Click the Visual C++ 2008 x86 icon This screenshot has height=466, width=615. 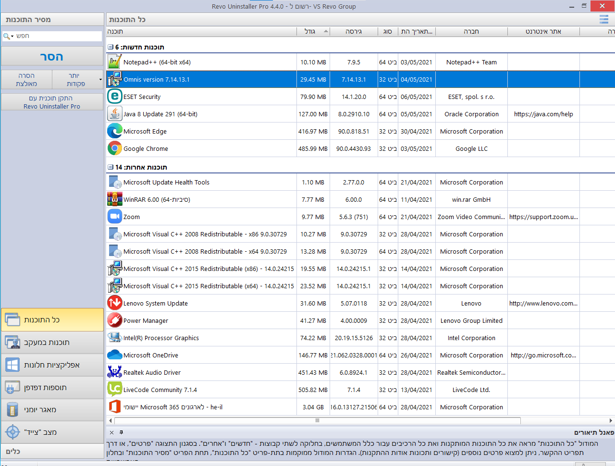[114, 234]
